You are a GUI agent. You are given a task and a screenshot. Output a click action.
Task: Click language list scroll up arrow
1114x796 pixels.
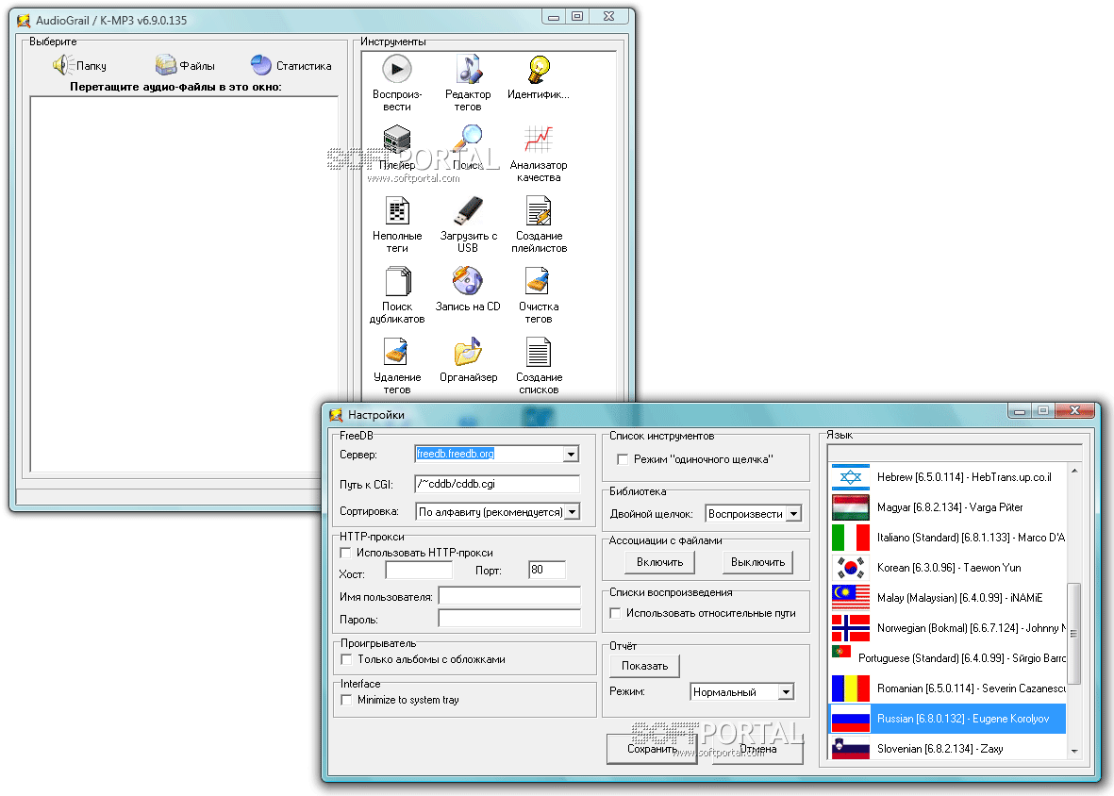[1073, 471]
